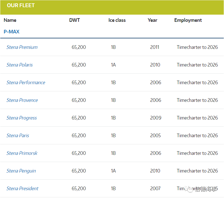224x199 pixels.
Task: Select the 65,200 DWT value for Stena Polaris
Action: pos(79,65)
